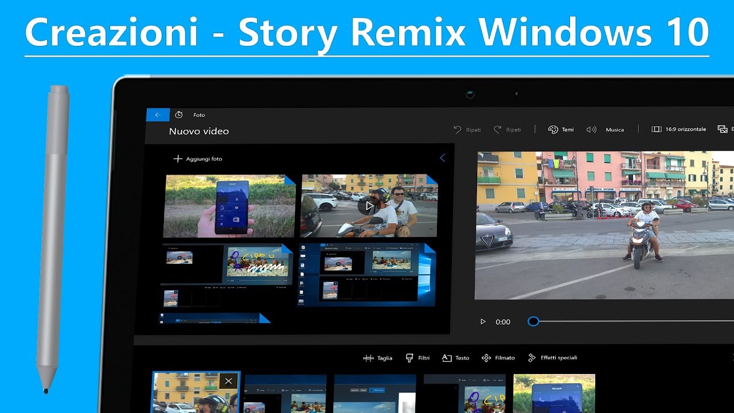
Task: Select the Microsoft phone storyboard clip
Action: click(x=554, y=393)
